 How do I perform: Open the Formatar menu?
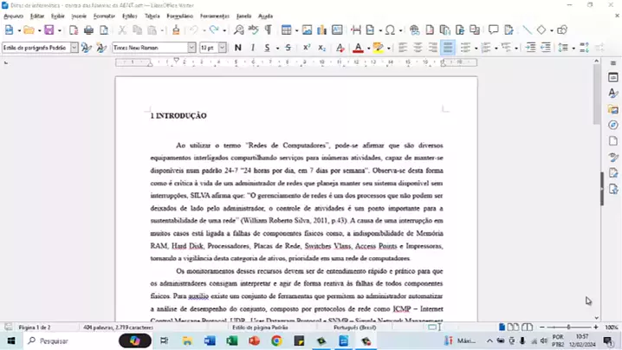click(x=104, y=16)
